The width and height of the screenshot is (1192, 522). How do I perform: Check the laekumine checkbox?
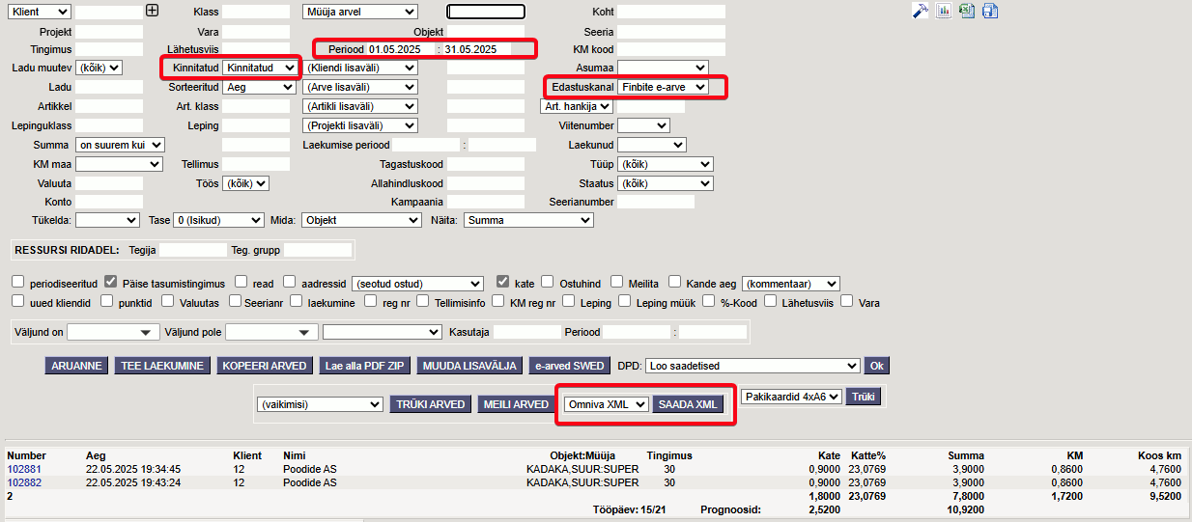click(296, 302)
